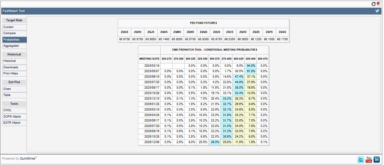
Task: Open the Downloads item
Action: [15, 67]
